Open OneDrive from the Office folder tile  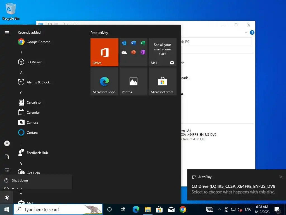124,52
